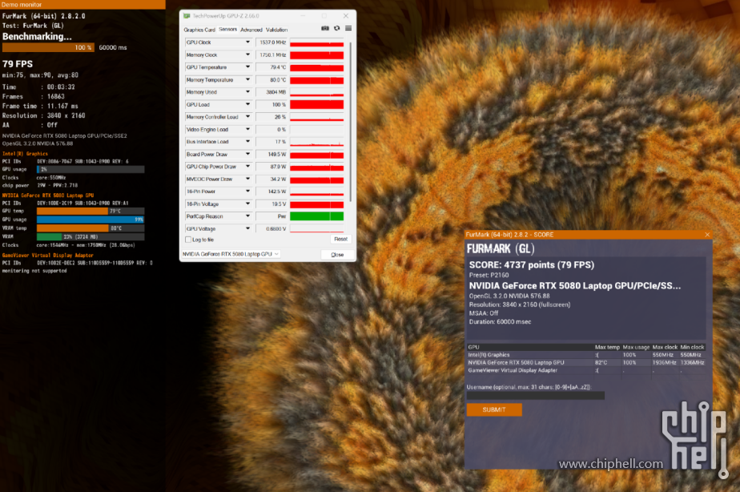This screenshot has width=740, height=492.
Task: Open the Advanced tab in GPU-Z
Action: pos(251,30)
